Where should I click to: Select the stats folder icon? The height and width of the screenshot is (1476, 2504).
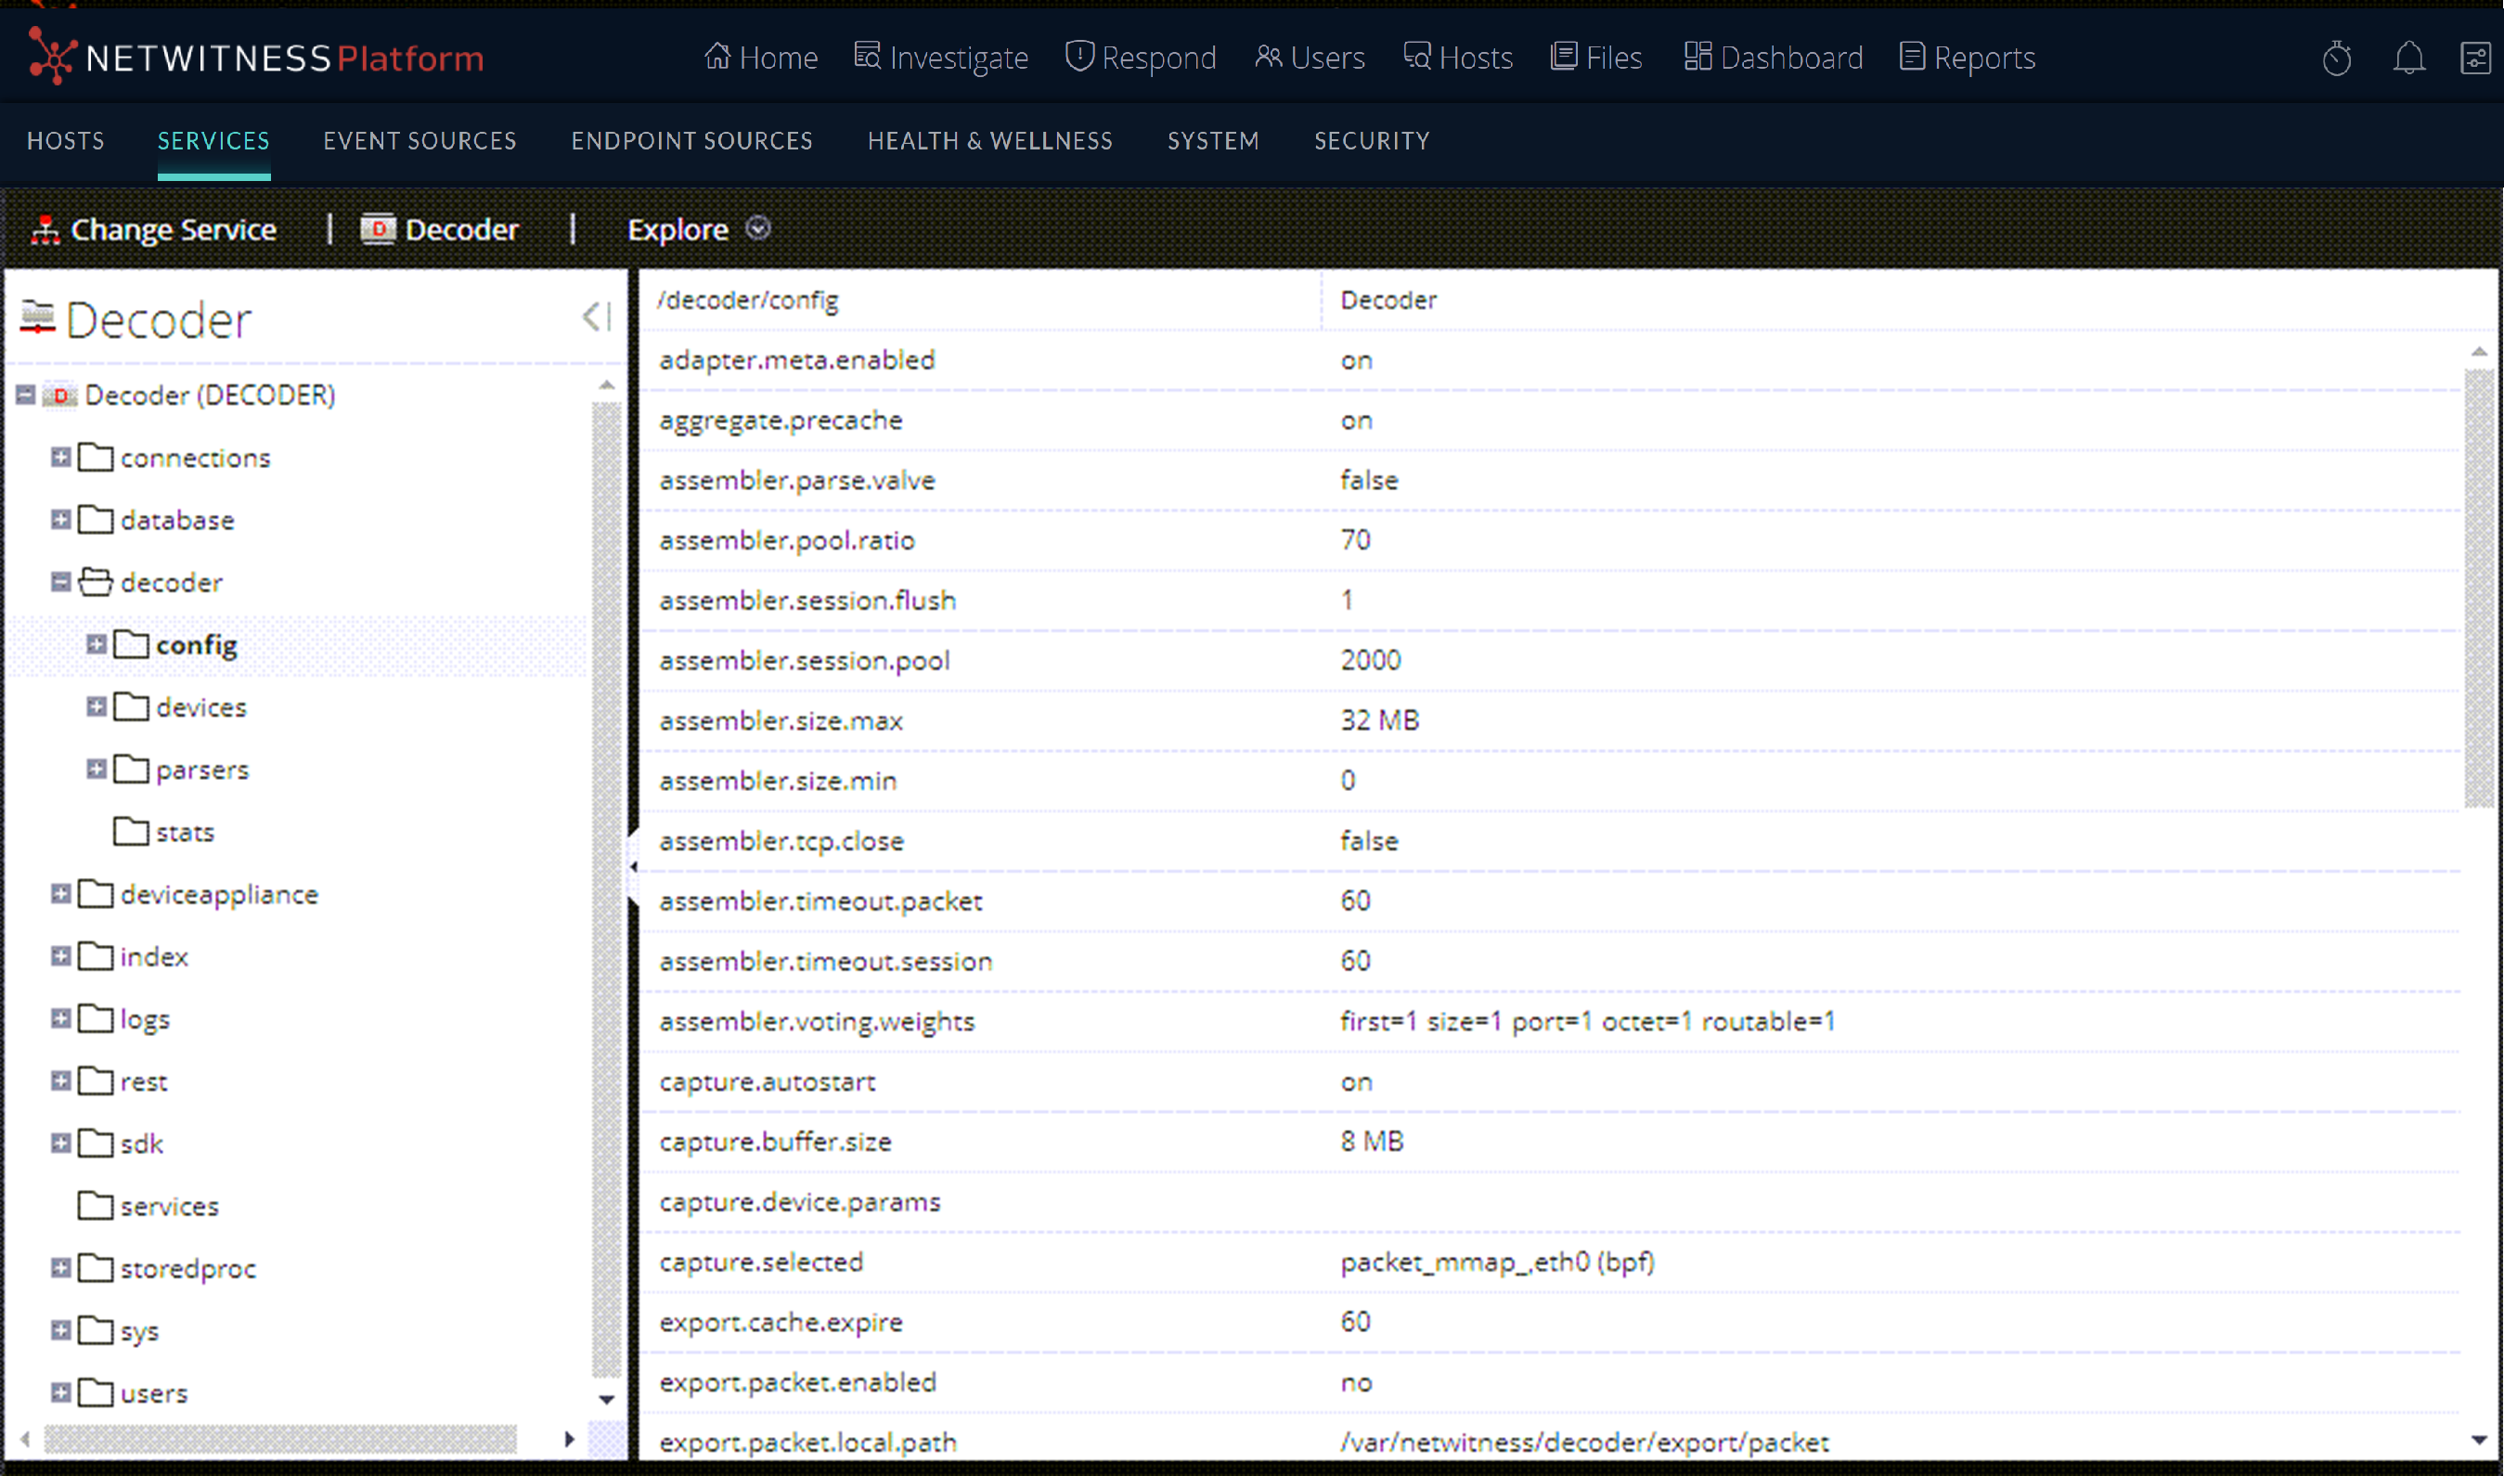click(130, 832)
